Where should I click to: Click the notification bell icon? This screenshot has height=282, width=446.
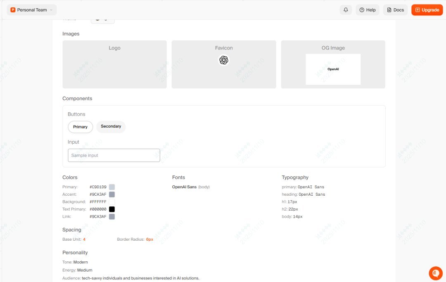(x=346, y=10)
